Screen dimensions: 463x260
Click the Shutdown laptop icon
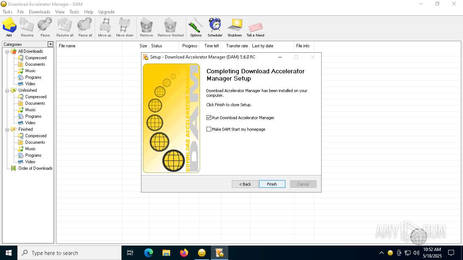point(234,27)
